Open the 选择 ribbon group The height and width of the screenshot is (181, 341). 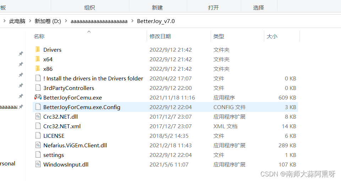coord(259,7)
